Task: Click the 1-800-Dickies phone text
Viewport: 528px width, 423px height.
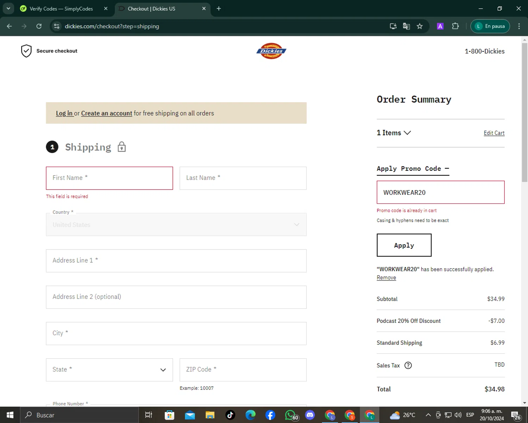Action: point(485,51)
